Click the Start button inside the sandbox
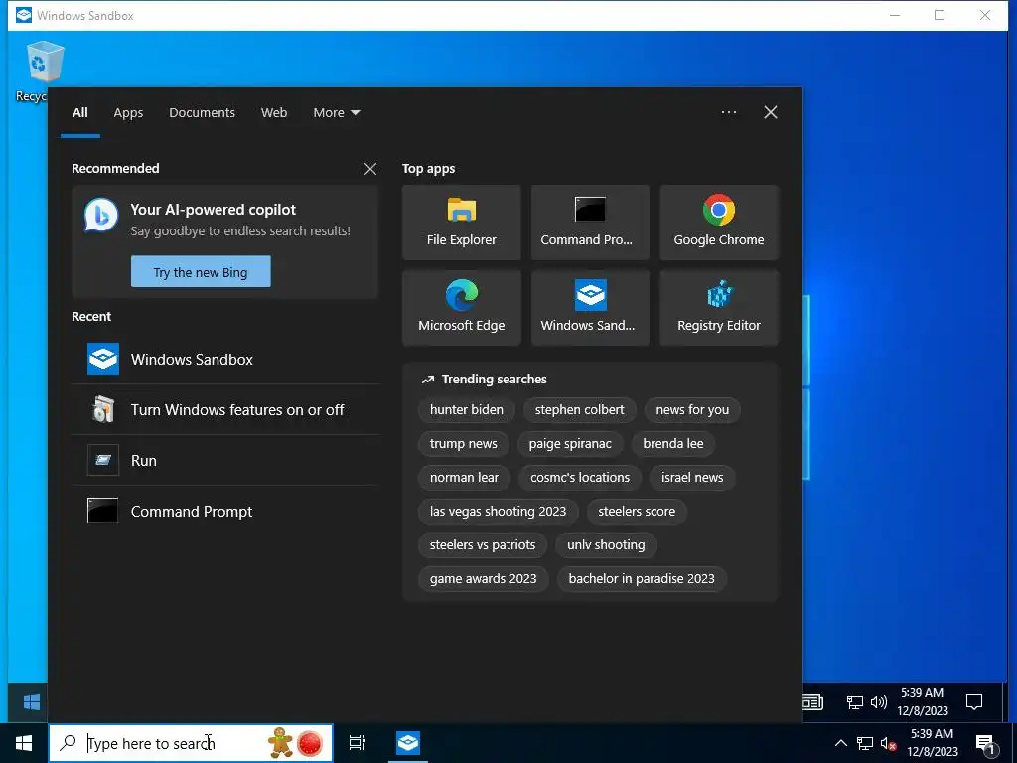 pos(30,702)
